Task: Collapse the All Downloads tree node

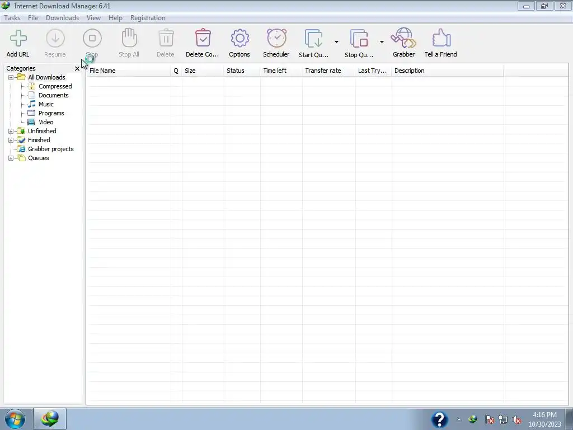Action: (x=11, y=77)
